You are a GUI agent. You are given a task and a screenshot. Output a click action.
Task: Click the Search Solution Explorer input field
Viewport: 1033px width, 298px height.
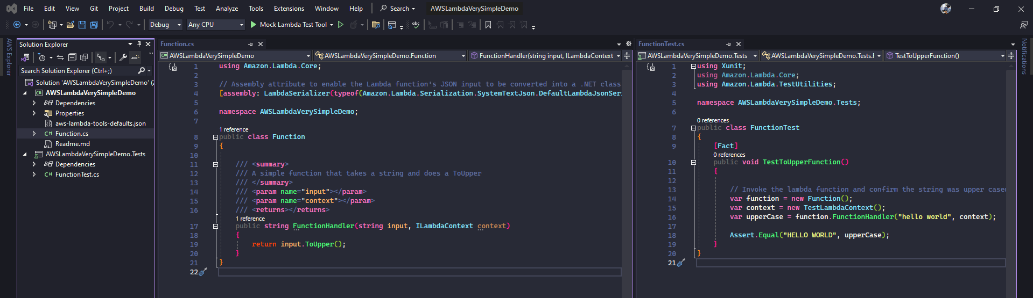[78, 71]
